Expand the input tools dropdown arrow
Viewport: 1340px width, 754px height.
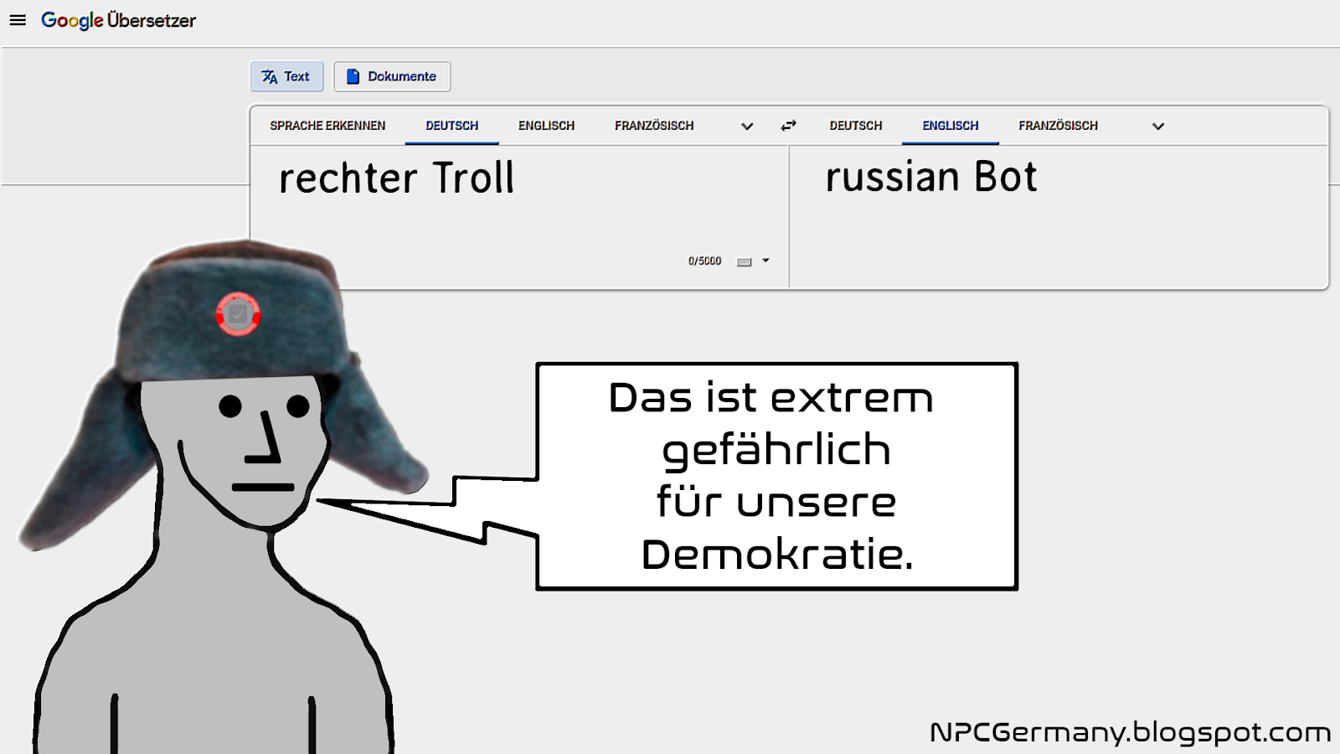[x=765, y=261]
